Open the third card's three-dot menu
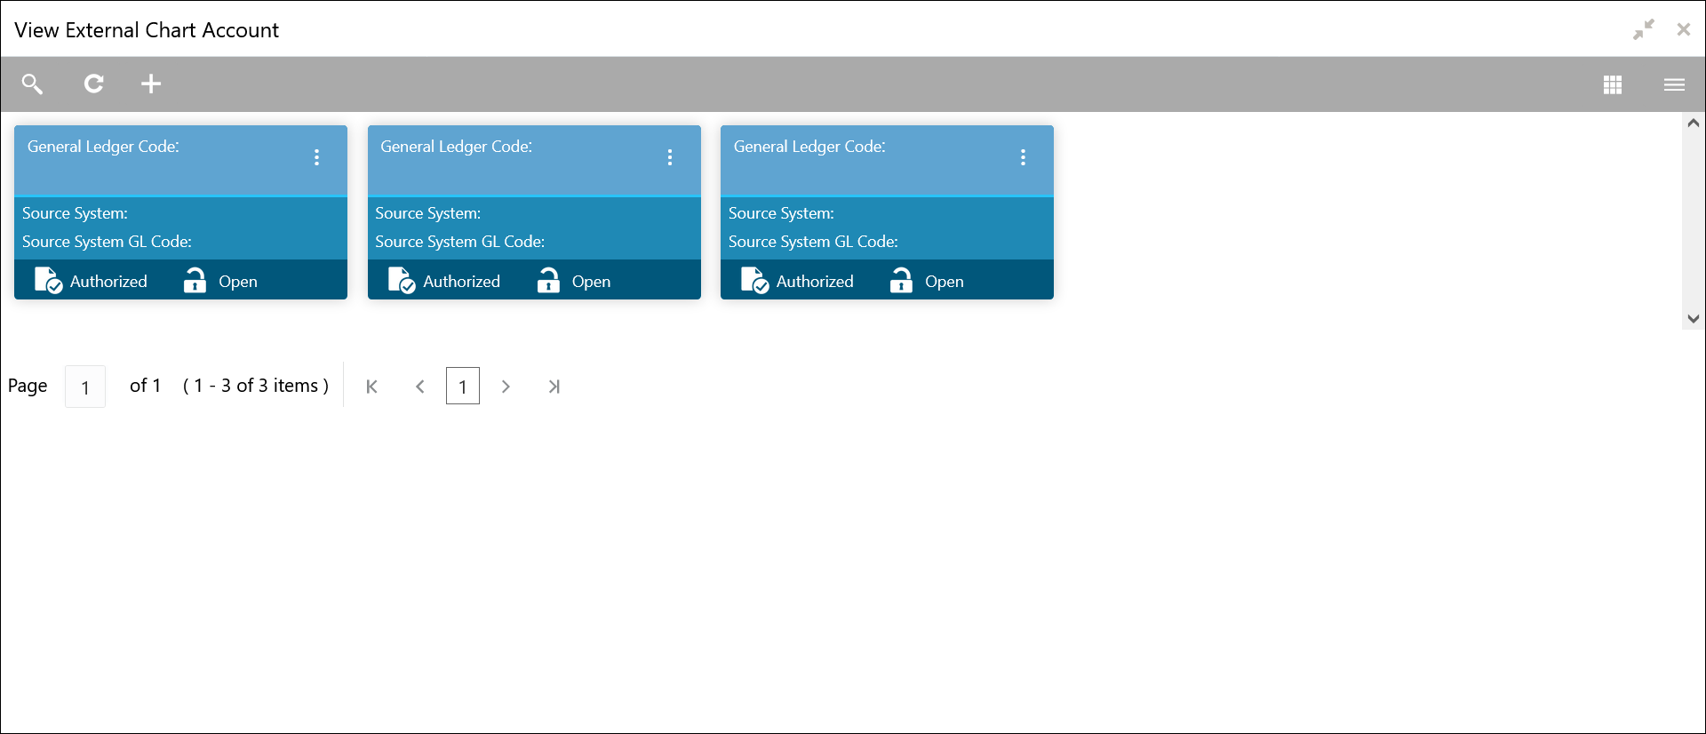The height and width of the screenshot is (734, 1706). coord(1023,157)
